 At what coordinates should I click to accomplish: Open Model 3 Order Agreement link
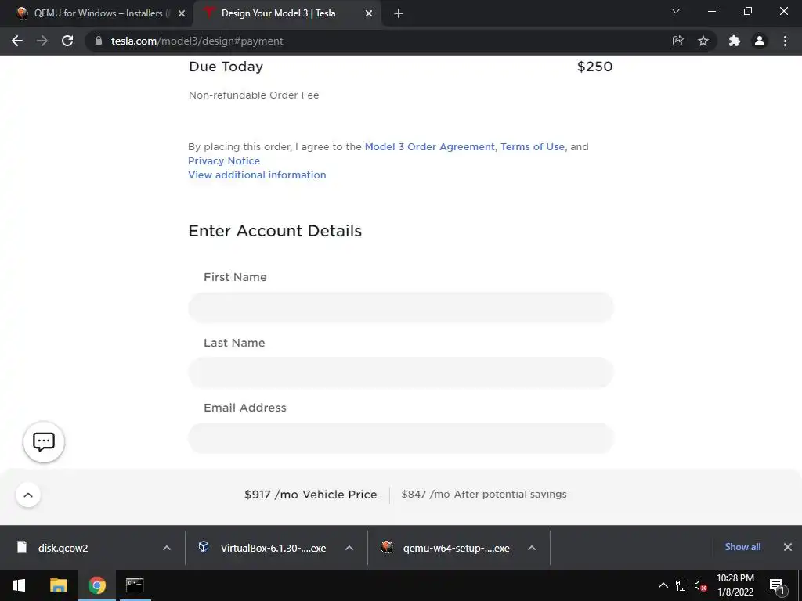(x=429, y=146)
